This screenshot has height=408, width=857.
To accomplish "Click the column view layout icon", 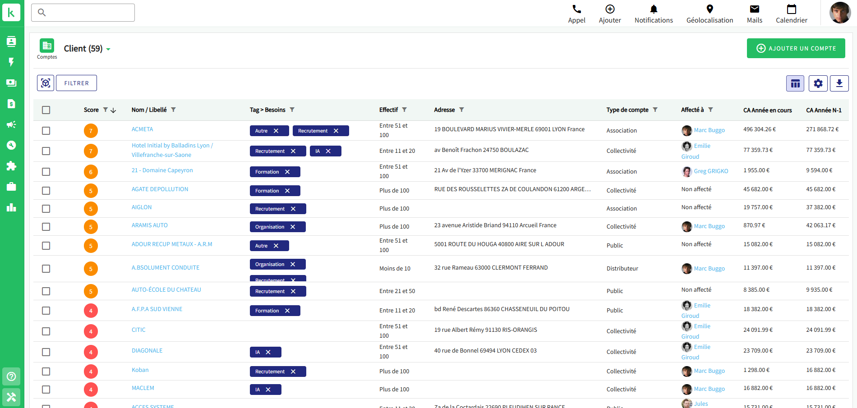I will point(795,83).
